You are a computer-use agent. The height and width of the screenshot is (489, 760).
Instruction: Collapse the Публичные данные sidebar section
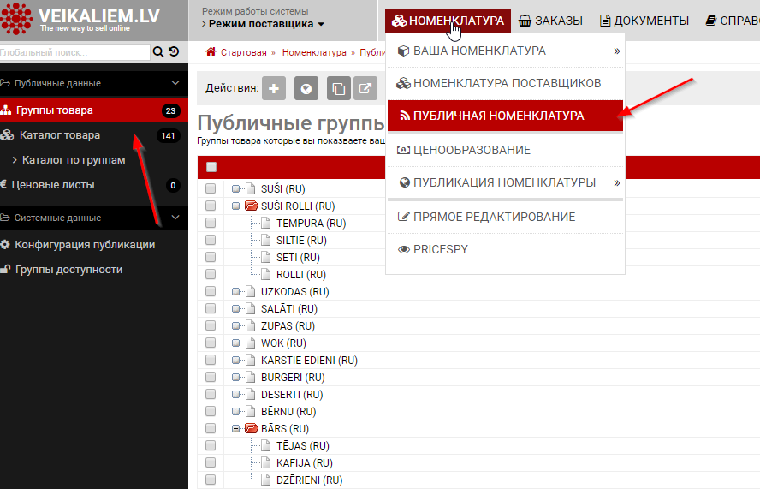(175, 83)
